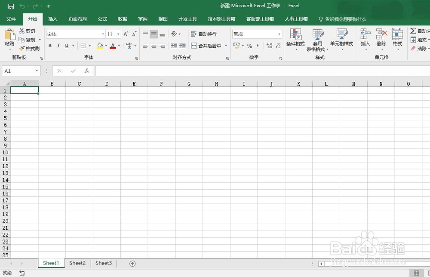Click the decrease indent icon

coord(174,46)
